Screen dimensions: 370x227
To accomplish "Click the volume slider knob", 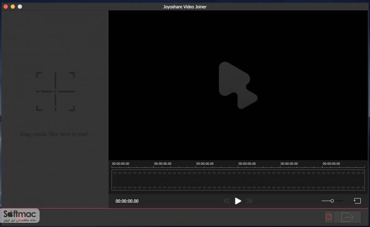I will coord(332,201).
